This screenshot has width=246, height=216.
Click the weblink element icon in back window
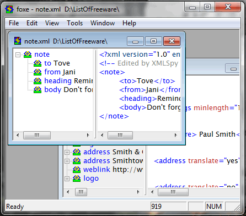click(x=77, y=170)
